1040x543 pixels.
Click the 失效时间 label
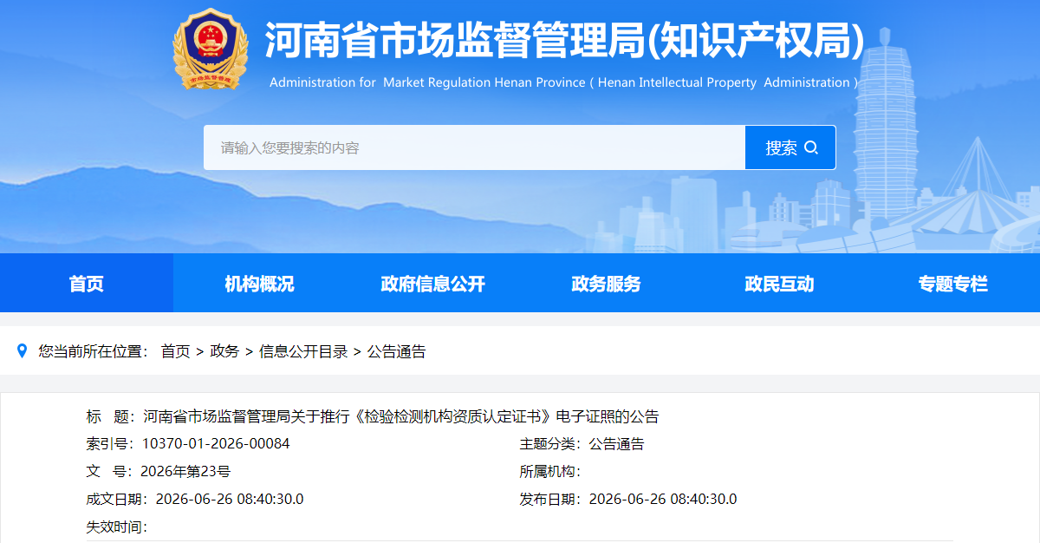pyautogui.click(x=117, y=527)
